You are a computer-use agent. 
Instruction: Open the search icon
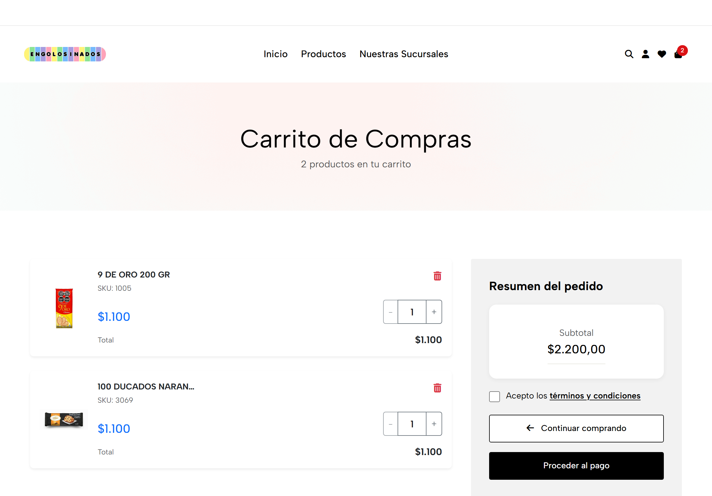629,54
